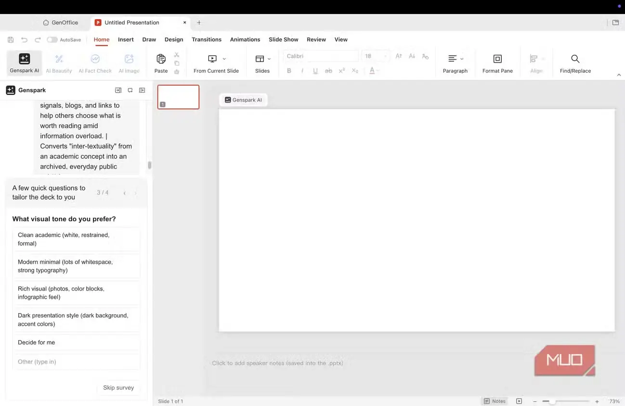Go to previous survey question arrow
This screenshot has width=625, height=406.
pyautogui.click(x=124, y=193)
